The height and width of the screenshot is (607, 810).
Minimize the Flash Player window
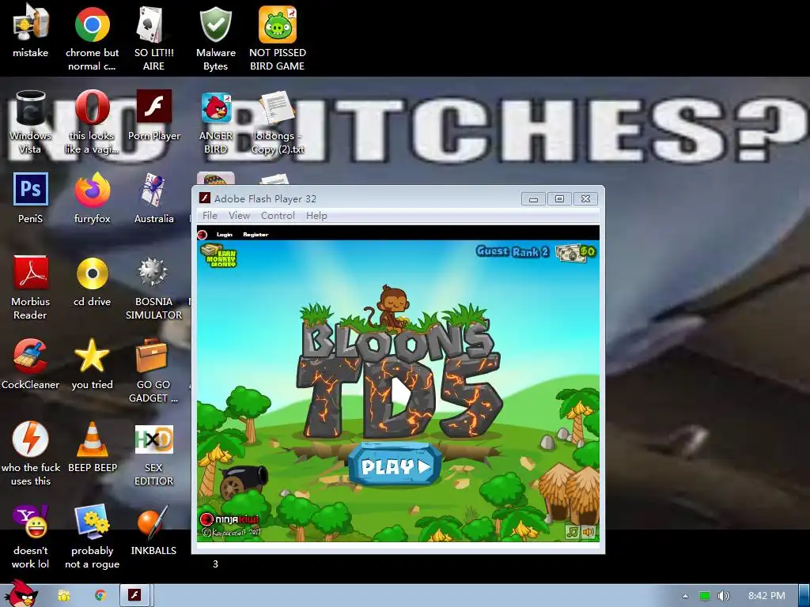[x=533, y=198]
